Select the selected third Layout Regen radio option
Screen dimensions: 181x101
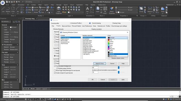[x=55, y=56]
